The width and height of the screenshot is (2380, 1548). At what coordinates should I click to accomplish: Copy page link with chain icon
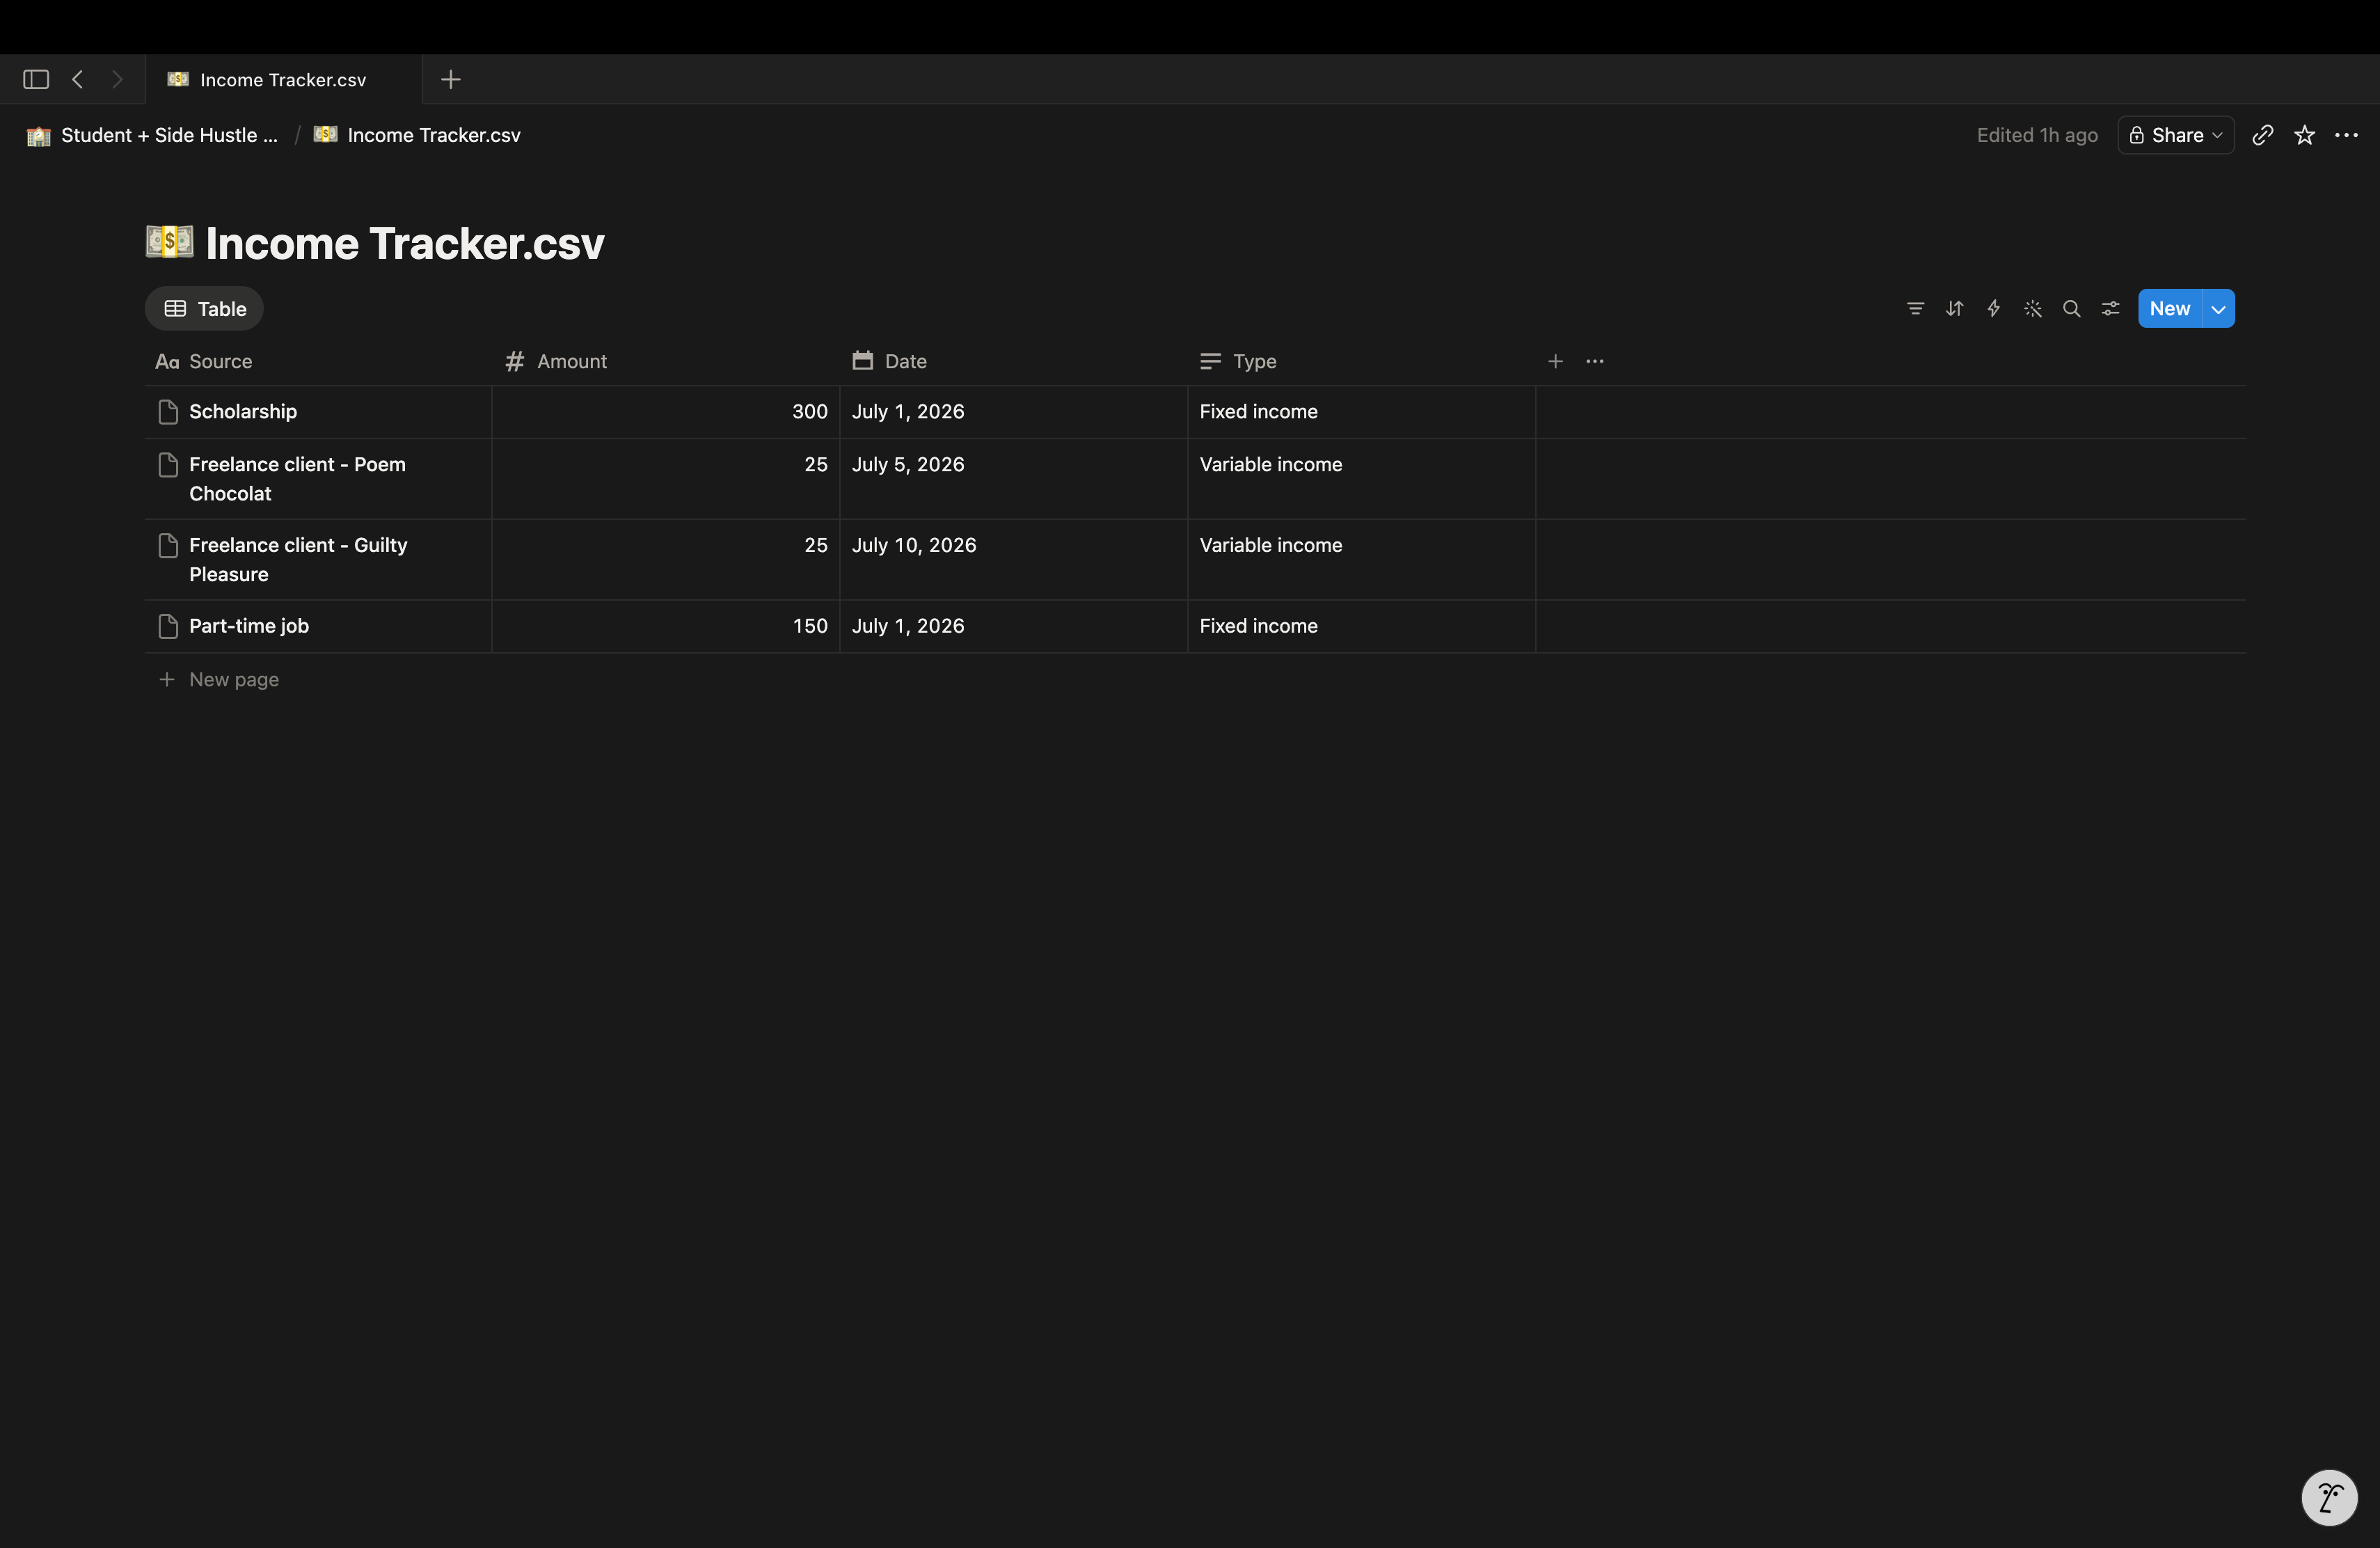pos(2262,135)
